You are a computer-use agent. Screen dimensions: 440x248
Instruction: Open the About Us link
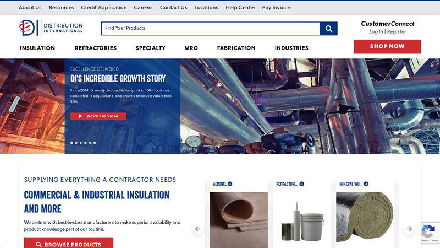tap(30, 8)
